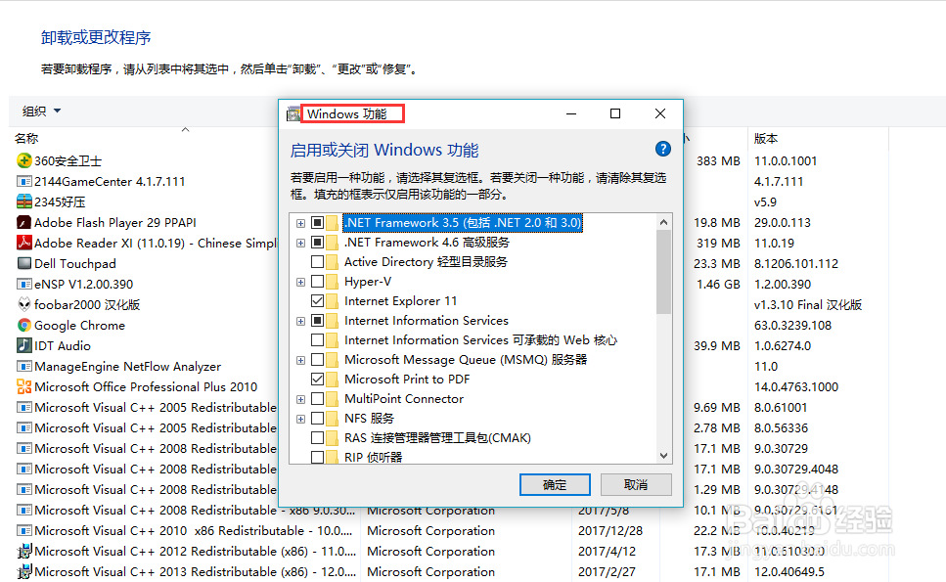This screenshot has width=946, height=582.
Task: Enable the NFS 服务 checkbox
Action: pos(317,419)
